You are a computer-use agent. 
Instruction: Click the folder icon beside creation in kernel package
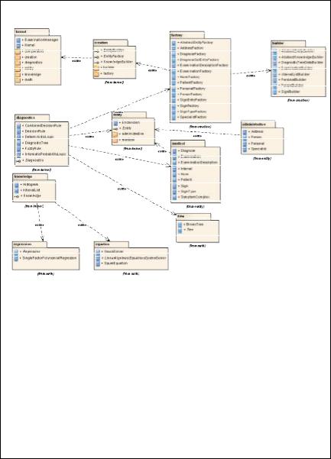pos(18,57)
